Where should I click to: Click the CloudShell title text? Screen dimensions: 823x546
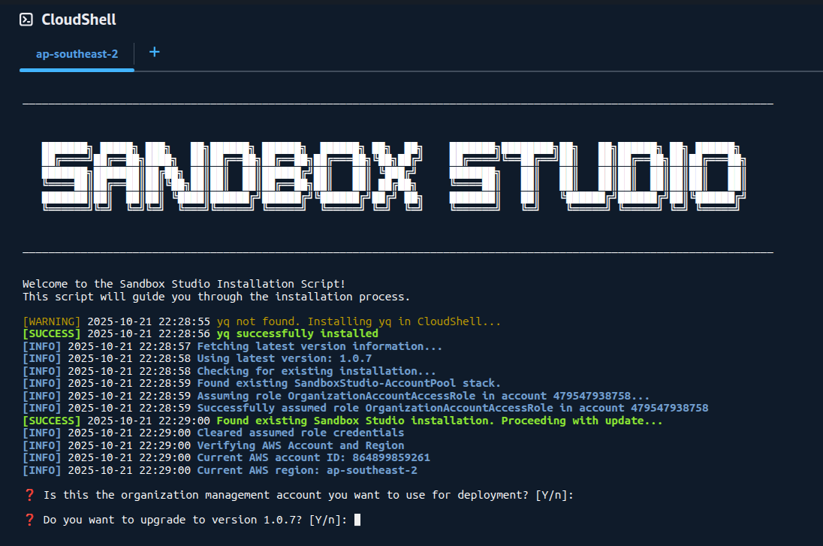coord(79,20)
